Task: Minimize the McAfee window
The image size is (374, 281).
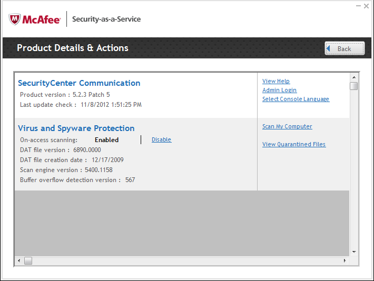Action: pyautogui.click(x=358, y=6)
